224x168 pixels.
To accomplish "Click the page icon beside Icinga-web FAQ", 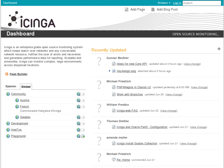I will point(114,111).
